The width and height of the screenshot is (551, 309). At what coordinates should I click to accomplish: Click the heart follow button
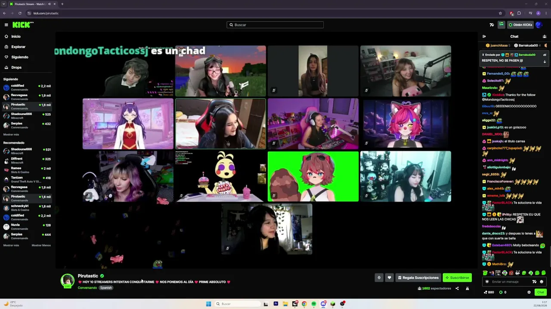[389, 278]
